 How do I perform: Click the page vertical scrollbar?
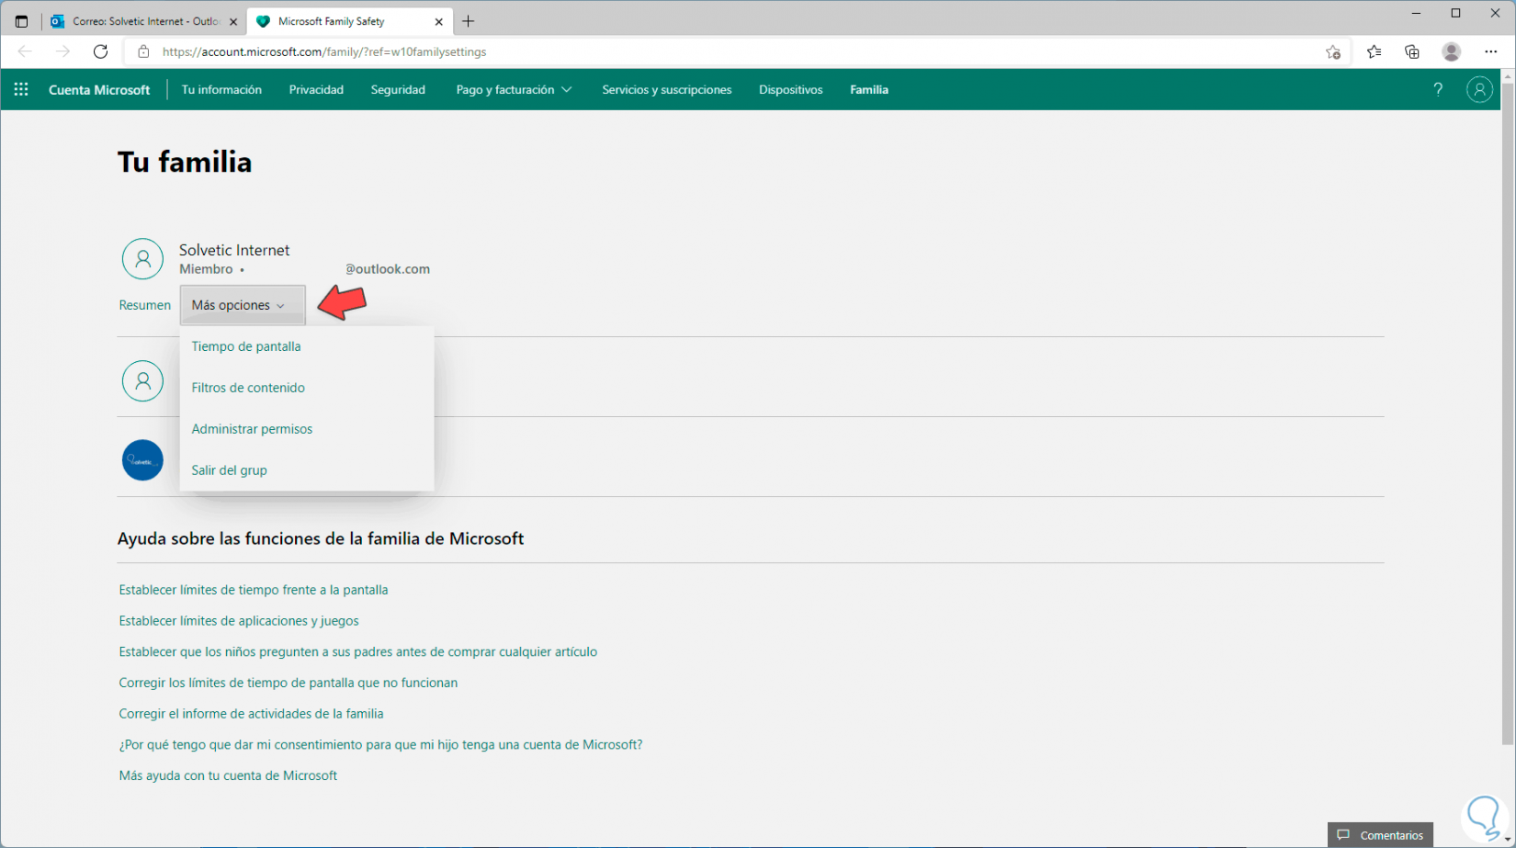point(1507,413)
